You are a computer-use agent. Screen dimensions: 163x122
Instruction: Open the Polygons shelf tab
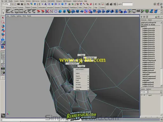28,7
